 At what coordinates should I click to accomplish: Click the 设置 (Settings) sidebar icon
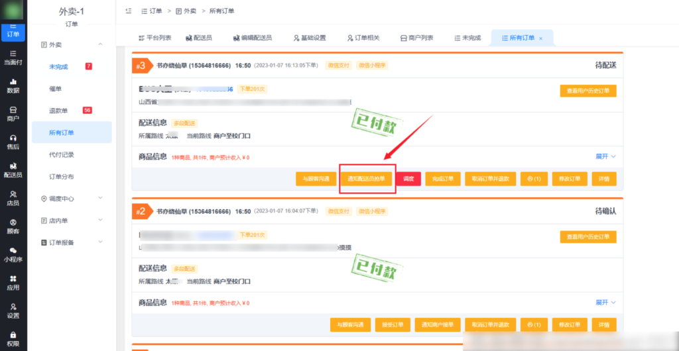pos(13,311)
